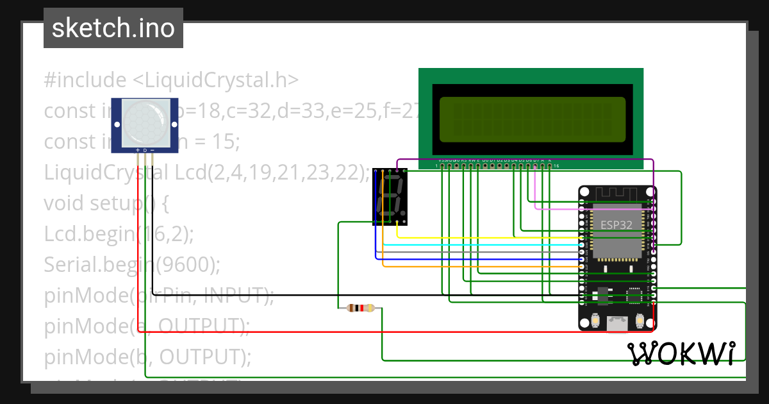Click the WiFi antenna area on the ESP32

pyautogui.click(x=615, y=192)
